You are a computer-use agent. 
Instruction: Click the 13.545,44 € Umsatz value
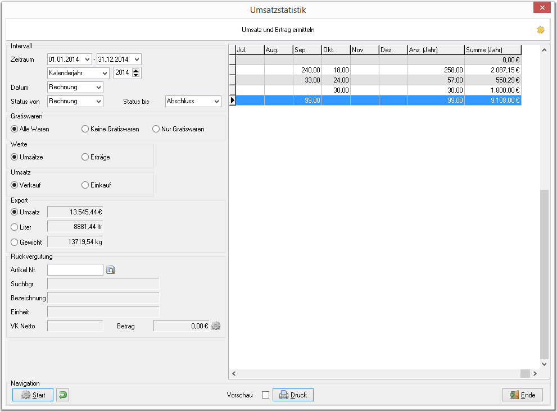pos(75,212)
